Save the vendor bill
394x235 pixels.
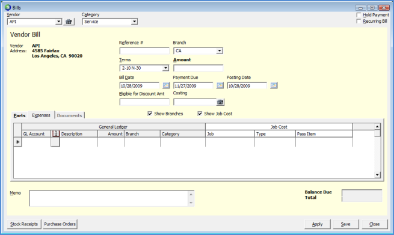[x=345, y=224]
